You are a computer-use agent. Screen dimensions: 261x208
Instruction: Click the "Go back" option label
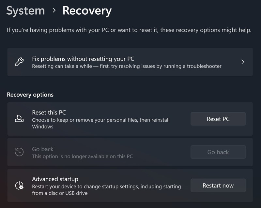point(43,149)
